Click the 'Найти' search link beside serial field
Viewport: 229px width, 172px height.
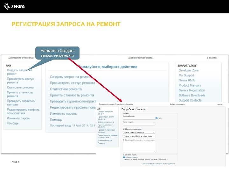coord(160,118)
